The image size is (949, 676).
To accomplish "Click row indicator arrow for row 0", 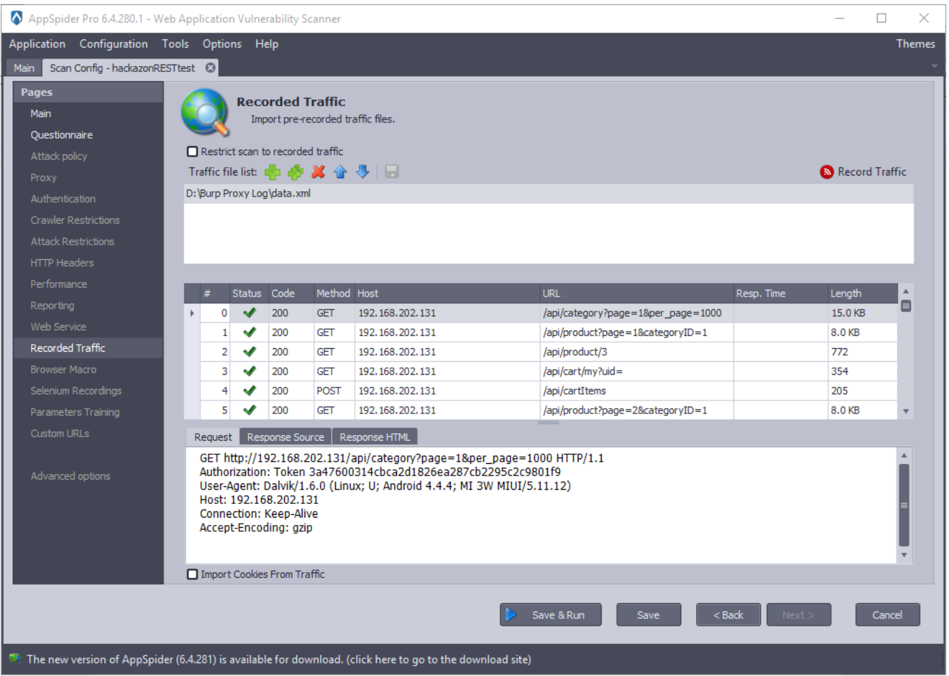I will (192, 314).
